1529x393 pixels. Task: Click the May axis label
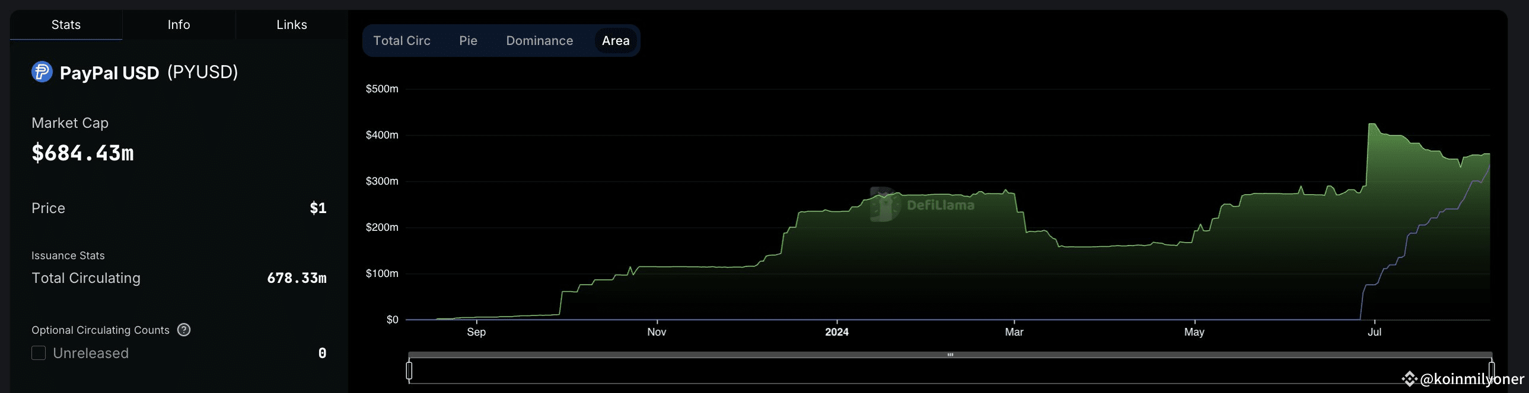[1194, 332]
